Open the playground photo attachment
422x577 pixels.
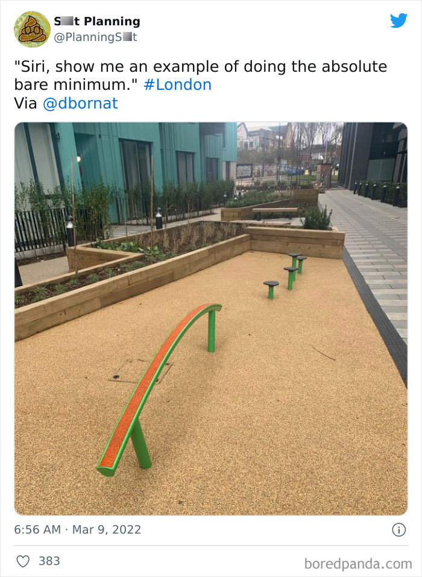coord(211,319)
